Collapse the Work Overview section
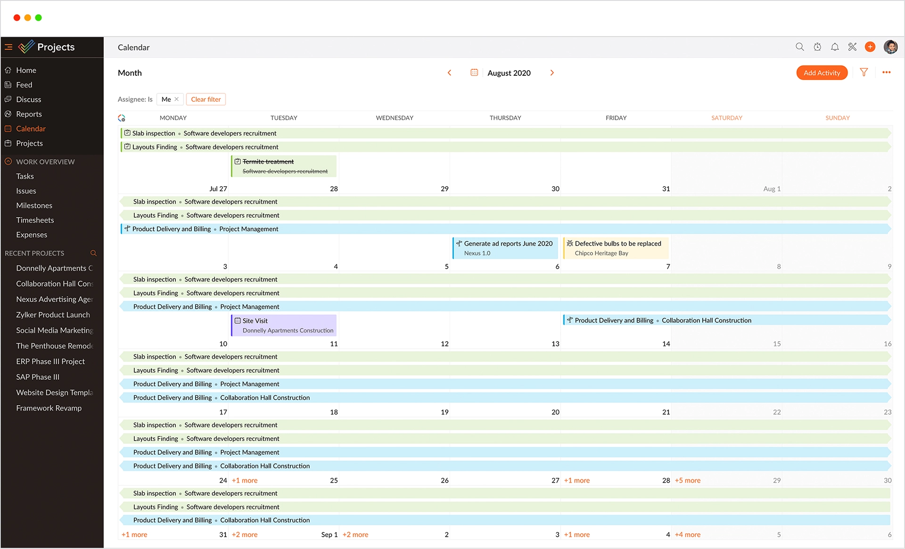The image size is (905, 549). (8, 162)
